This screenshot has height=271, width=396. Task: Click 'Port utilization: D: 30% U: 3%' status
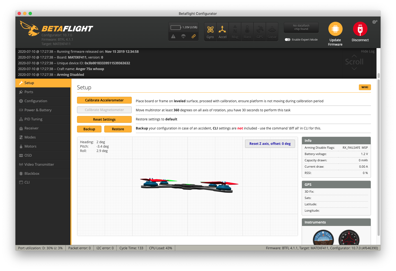pyautogui.click(x=40, y=248)
